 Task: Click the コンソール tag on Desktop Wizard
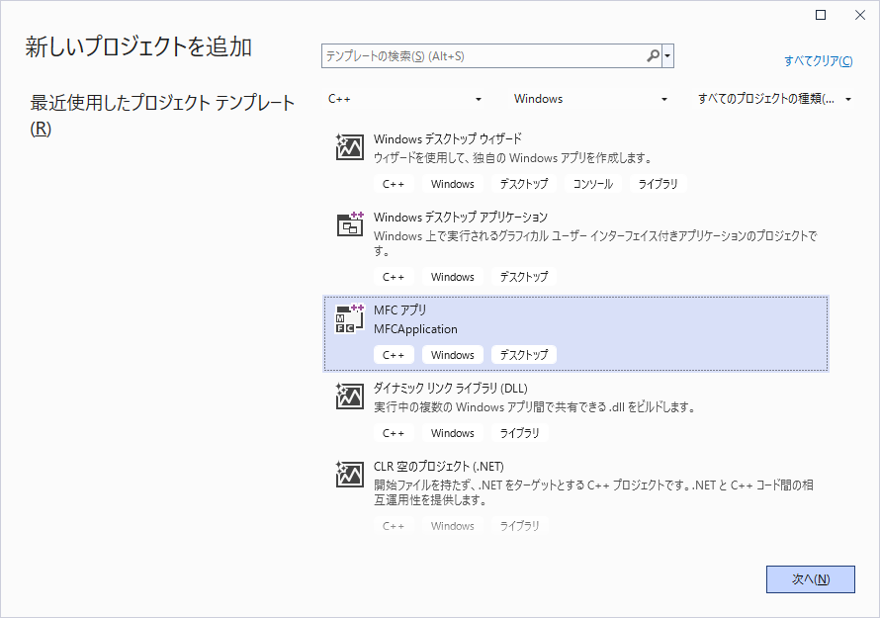click(592, 184)
